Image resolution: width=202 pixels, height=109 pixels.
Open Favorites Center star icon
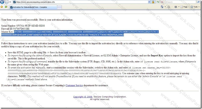click(2, 7)
